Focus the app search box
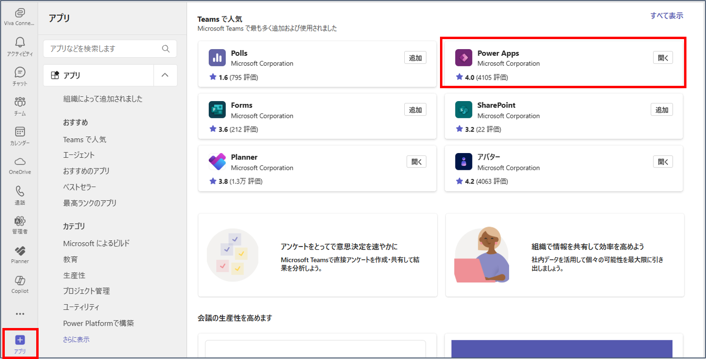This screenshot has height=359, width=706. tap(110, 49)
